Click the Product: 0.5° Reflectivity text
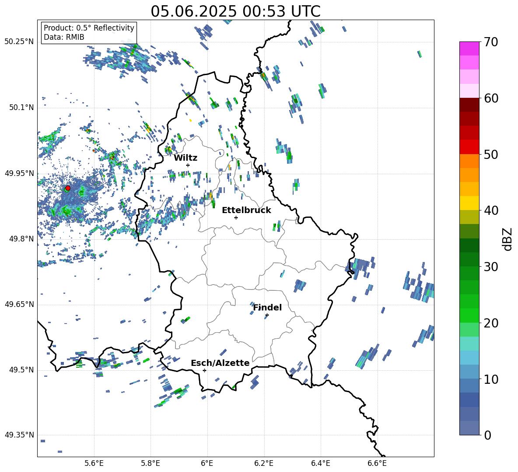This screenshot has height=472, width=518. [89, 28]
